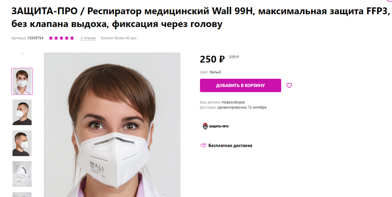Select the first thumbnail of woman in mask
Image resolution: width=392 pixels, height=197 pixels.
pos(22,81)
